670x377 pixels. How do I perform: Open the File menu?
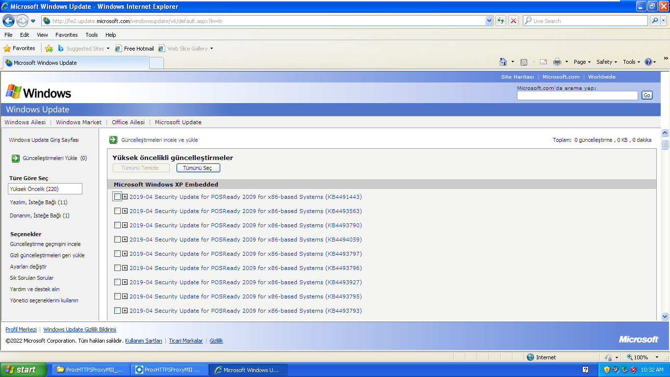point(8,35)
